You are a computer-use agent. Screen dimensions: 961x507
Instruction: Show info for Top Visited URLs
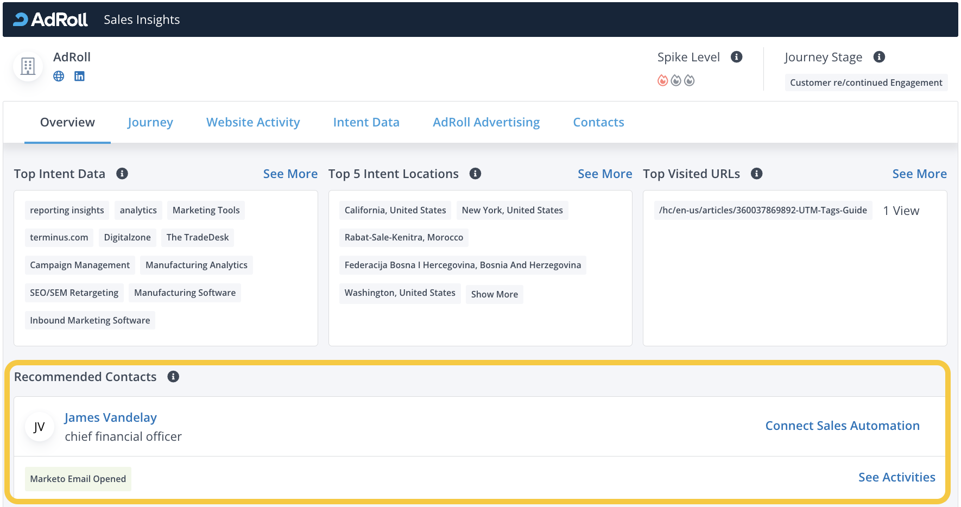pos(756,174)
